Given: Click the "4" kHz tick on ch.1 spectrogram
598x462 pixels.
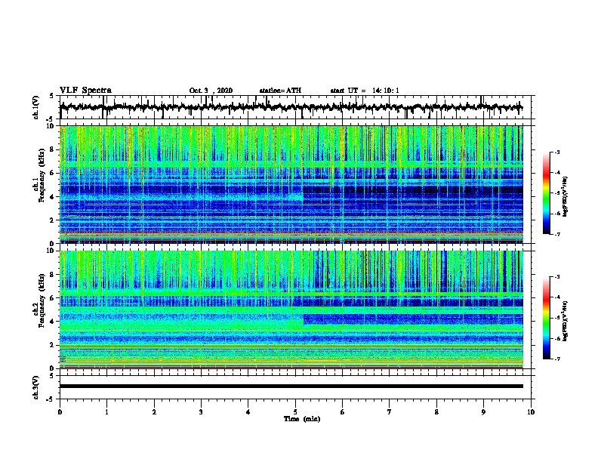Looking at the screenshot, I should (x=52, y=197).
